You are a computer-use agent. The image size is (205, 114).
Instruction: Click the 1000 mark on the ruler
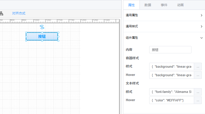[37, 20]
